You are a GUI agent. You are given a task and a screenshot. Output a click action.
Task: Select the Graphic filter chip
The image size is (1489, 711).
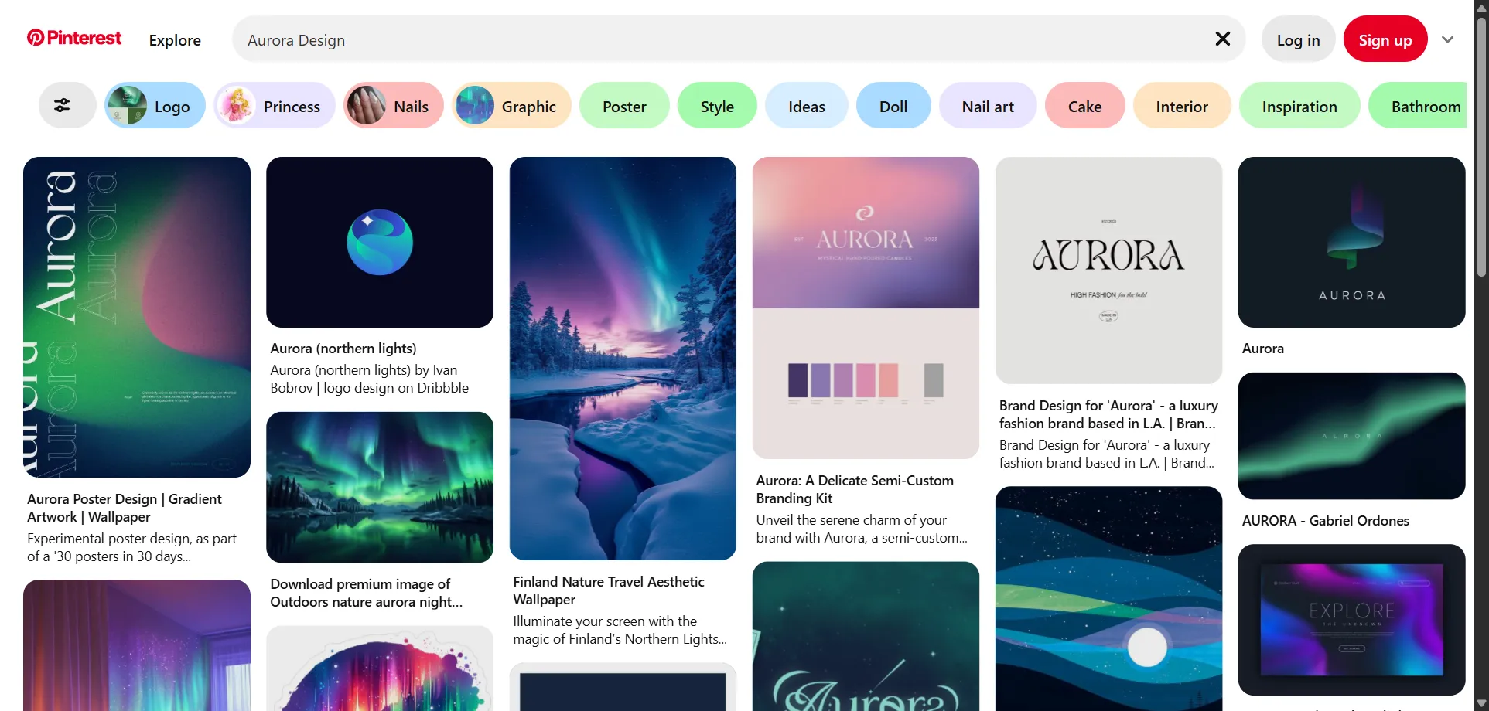(511, 105)
